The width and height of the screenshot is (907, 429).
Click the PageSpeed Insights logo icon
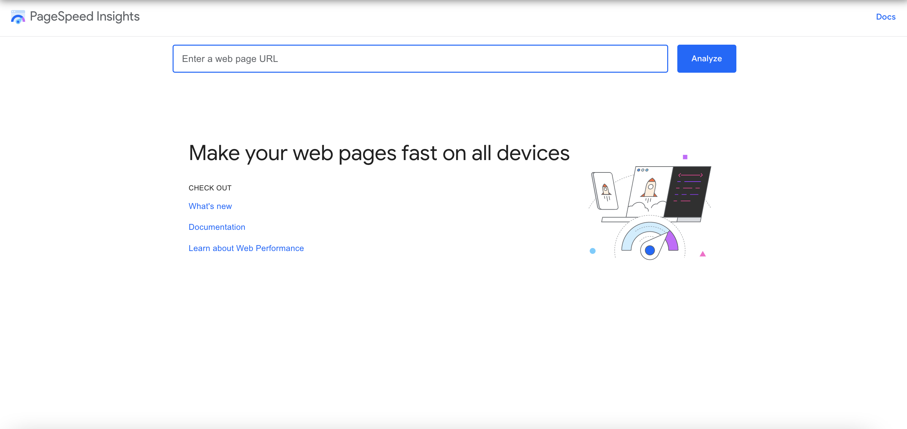(x=18, y=17)
